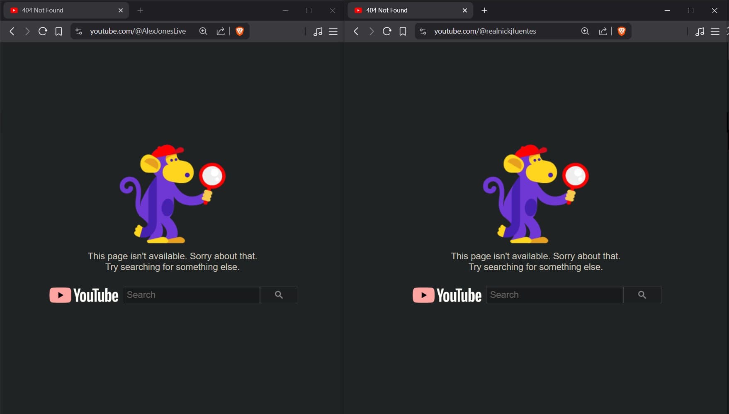
Task: Select the 404 Not Found tab on the left
Action: pos(62,10)
